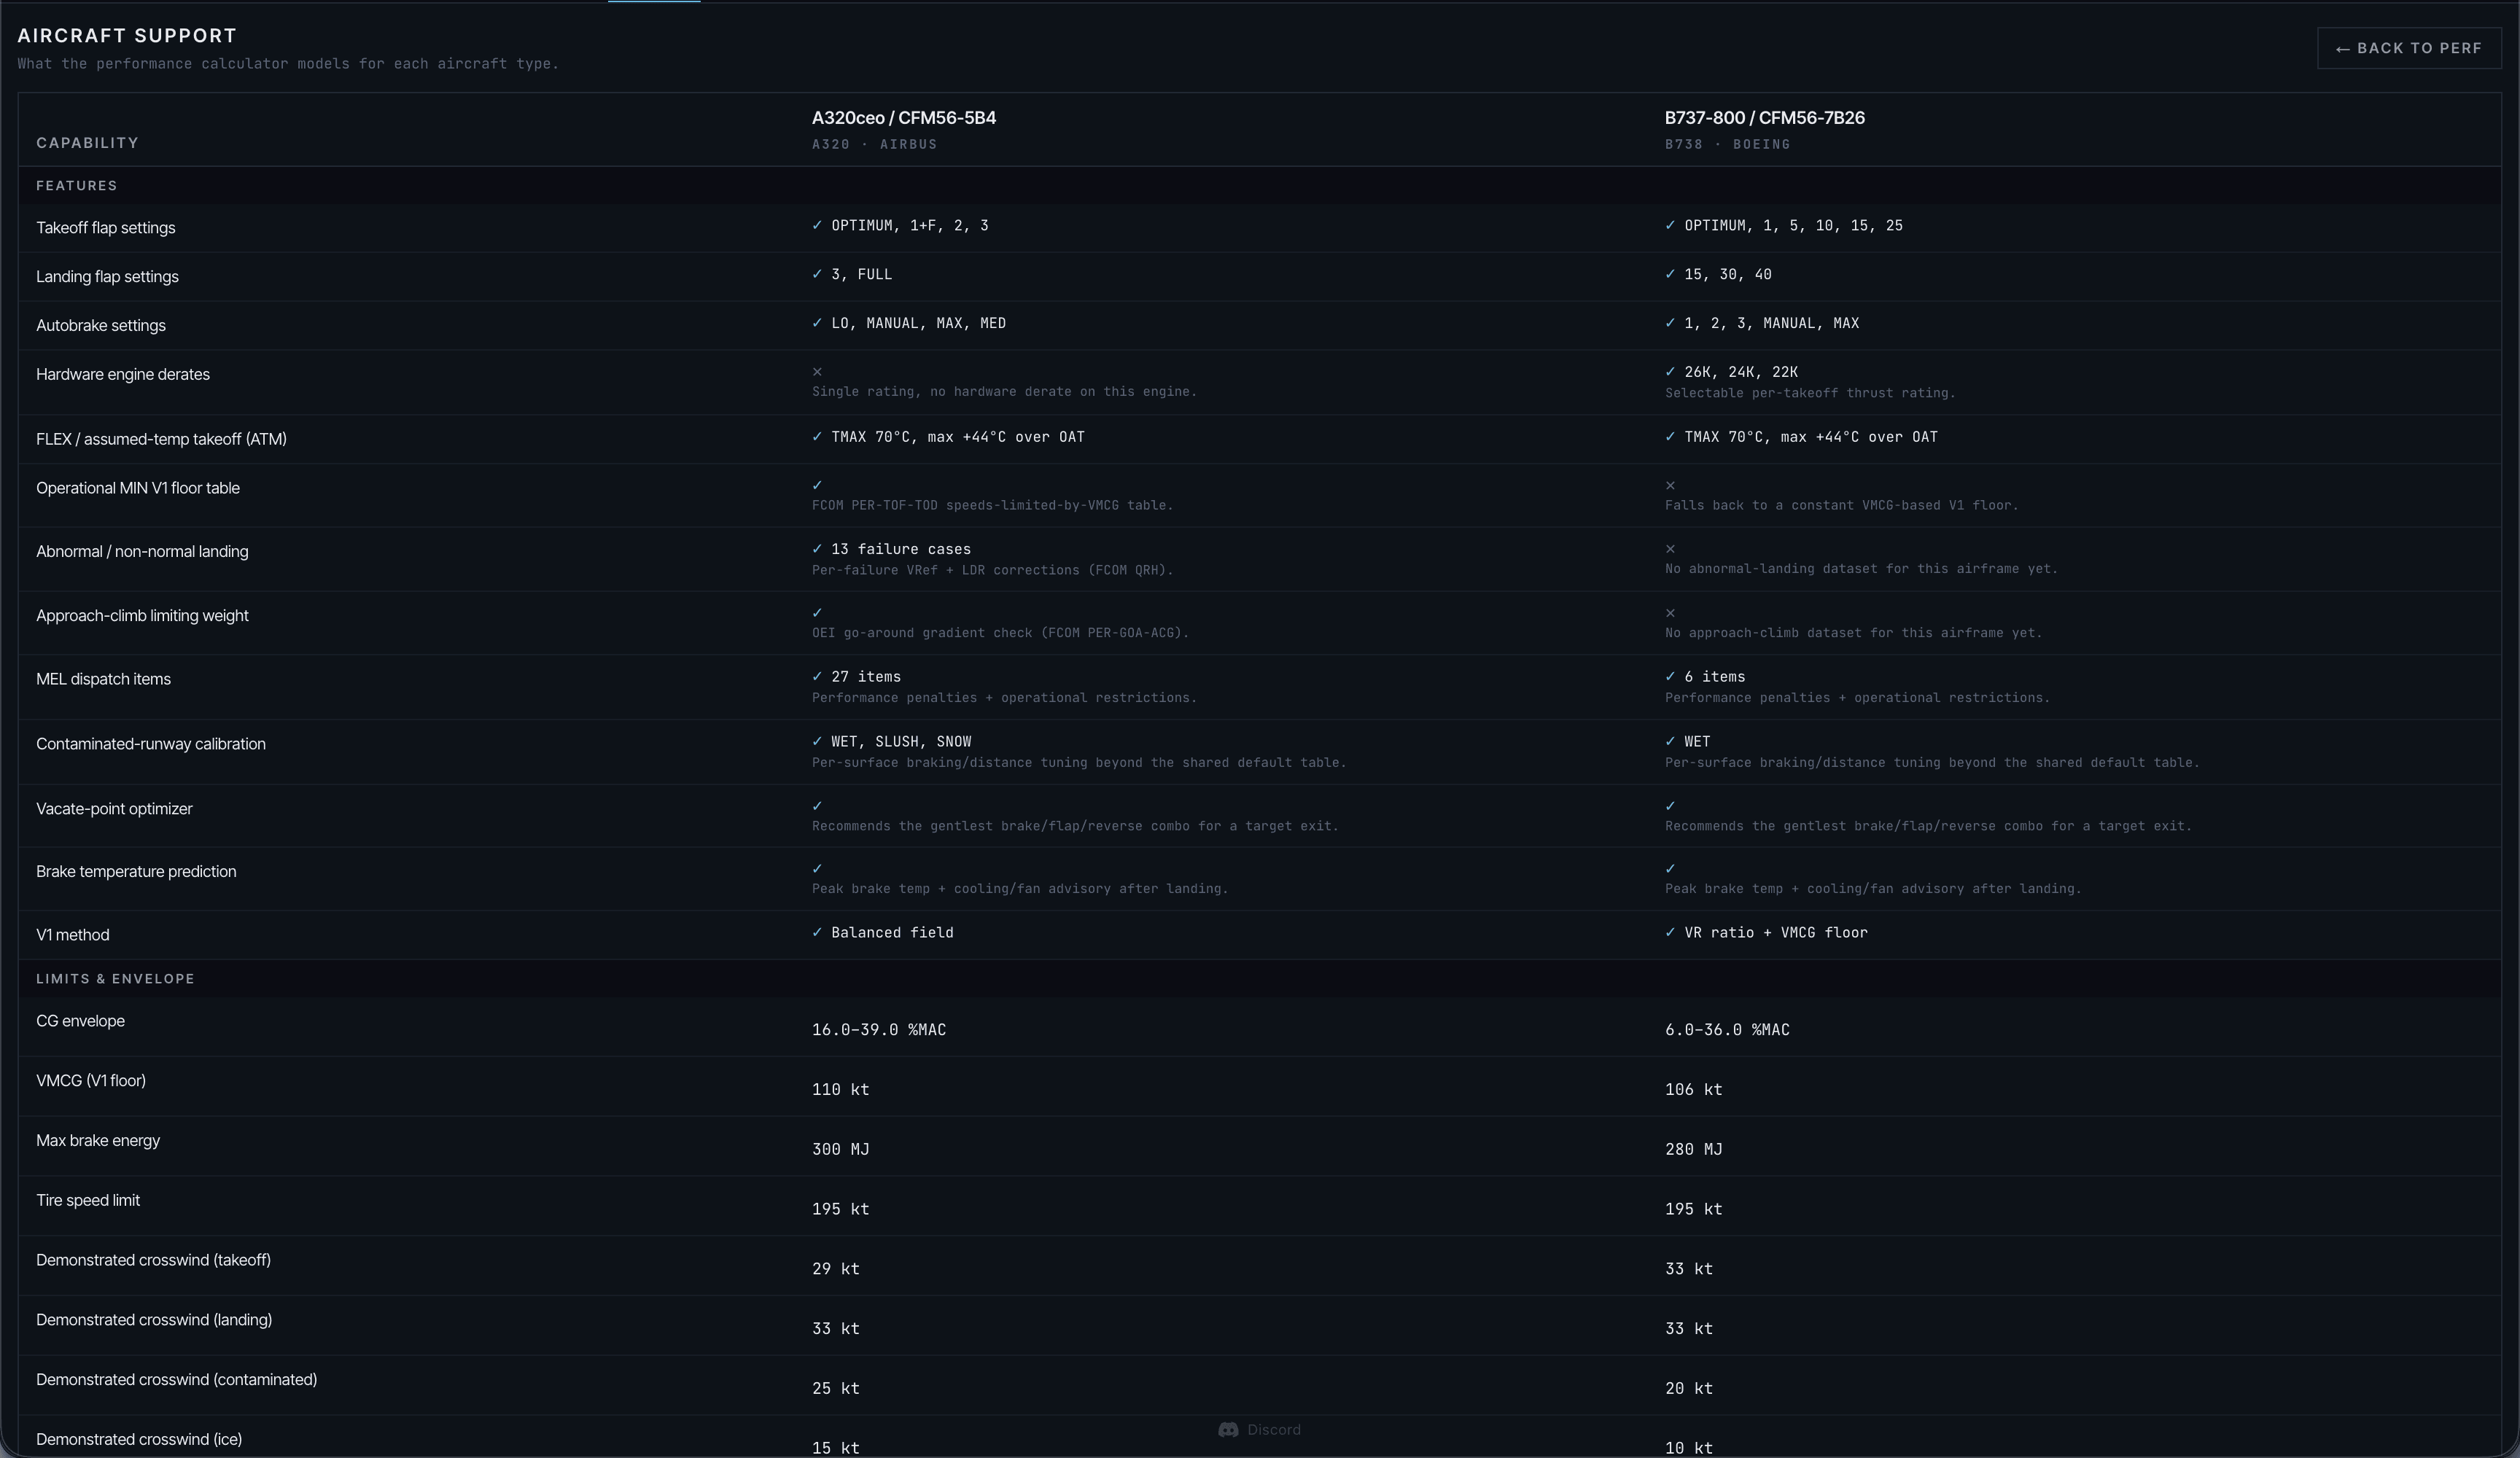This screenshot has width=2520, height=1458.
Task: Click the CG envelope row label
Action: coord(80,1021)
